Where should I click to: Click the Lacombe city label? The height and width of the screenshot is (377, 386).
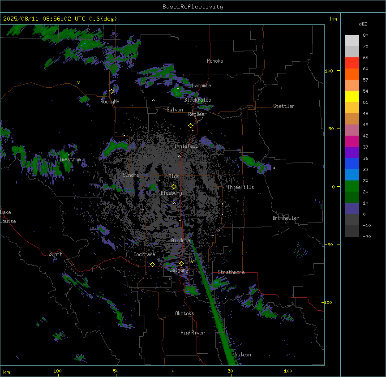point(202,86)
